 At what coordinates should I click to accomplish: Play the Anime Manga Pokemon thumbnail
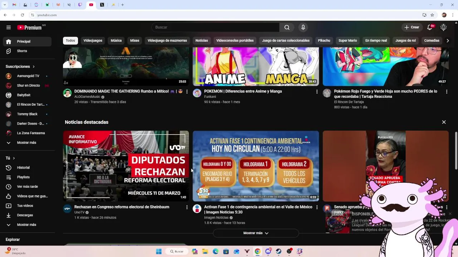256,67
